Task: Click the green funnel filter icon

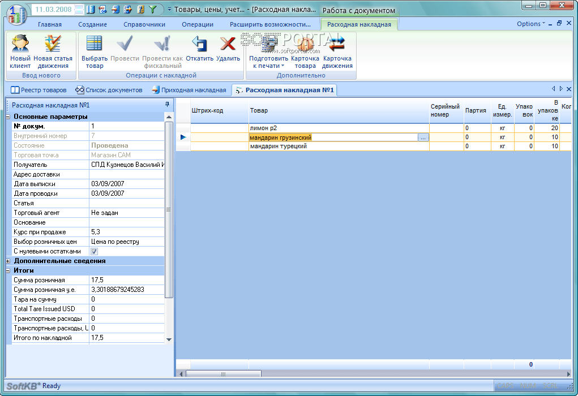Action: coord(153,10)
